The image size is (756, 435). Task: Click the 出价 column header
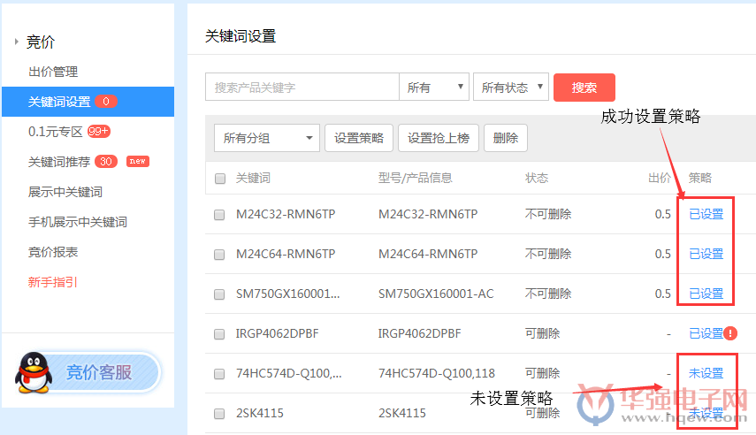click(x=660, y=178)
